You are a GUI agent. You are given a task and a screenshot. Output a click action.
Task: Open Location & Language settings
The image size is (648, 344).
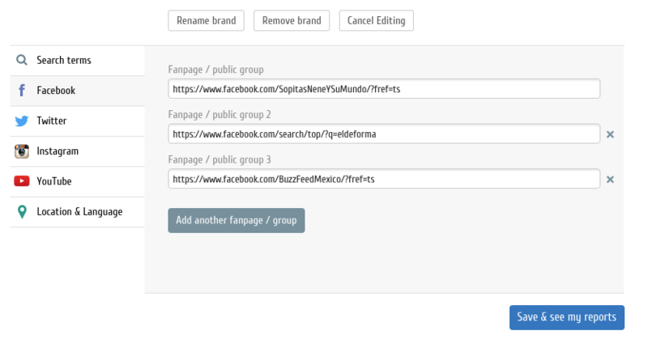click(79, 212)
